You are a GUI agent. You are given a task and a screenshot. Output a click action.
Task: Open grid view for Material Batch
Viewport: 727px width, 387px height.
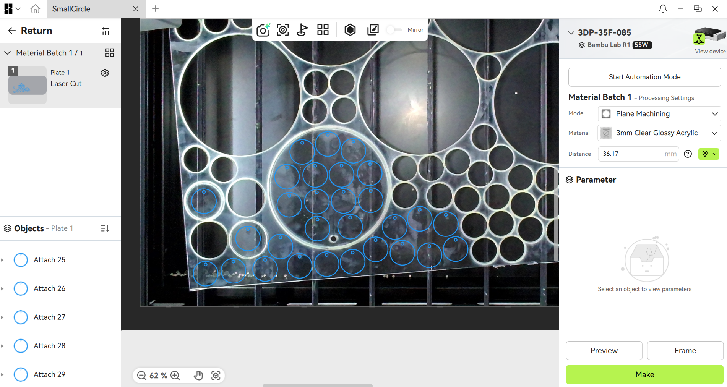point(110,53)
